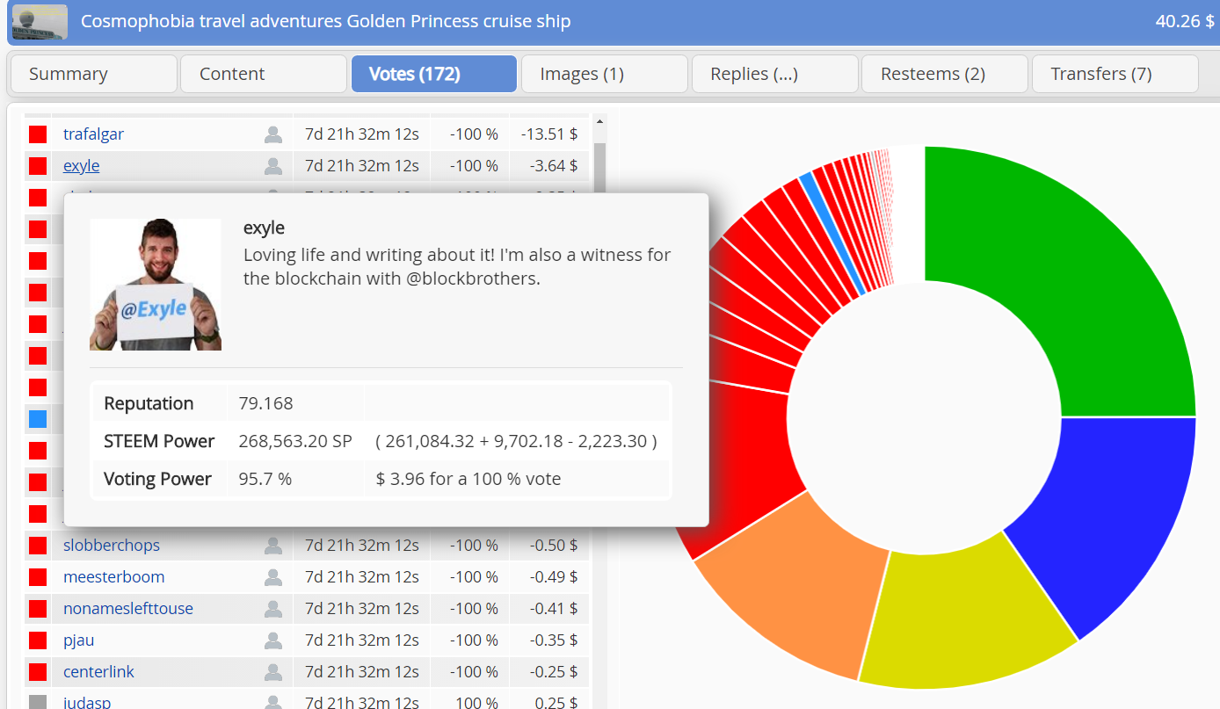This screenshot has width=1220, height=709.
Task: Open the Content tab
Action: 264,74
